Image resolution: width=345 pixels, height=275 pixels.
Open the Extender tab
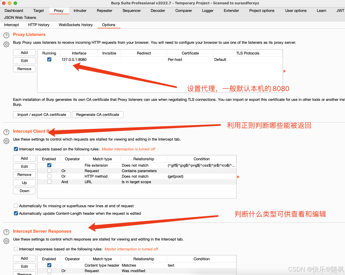click(231, 10)
